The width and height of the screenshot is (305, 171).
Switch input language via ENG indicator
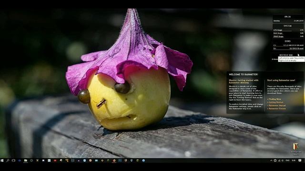pos(287,161)
